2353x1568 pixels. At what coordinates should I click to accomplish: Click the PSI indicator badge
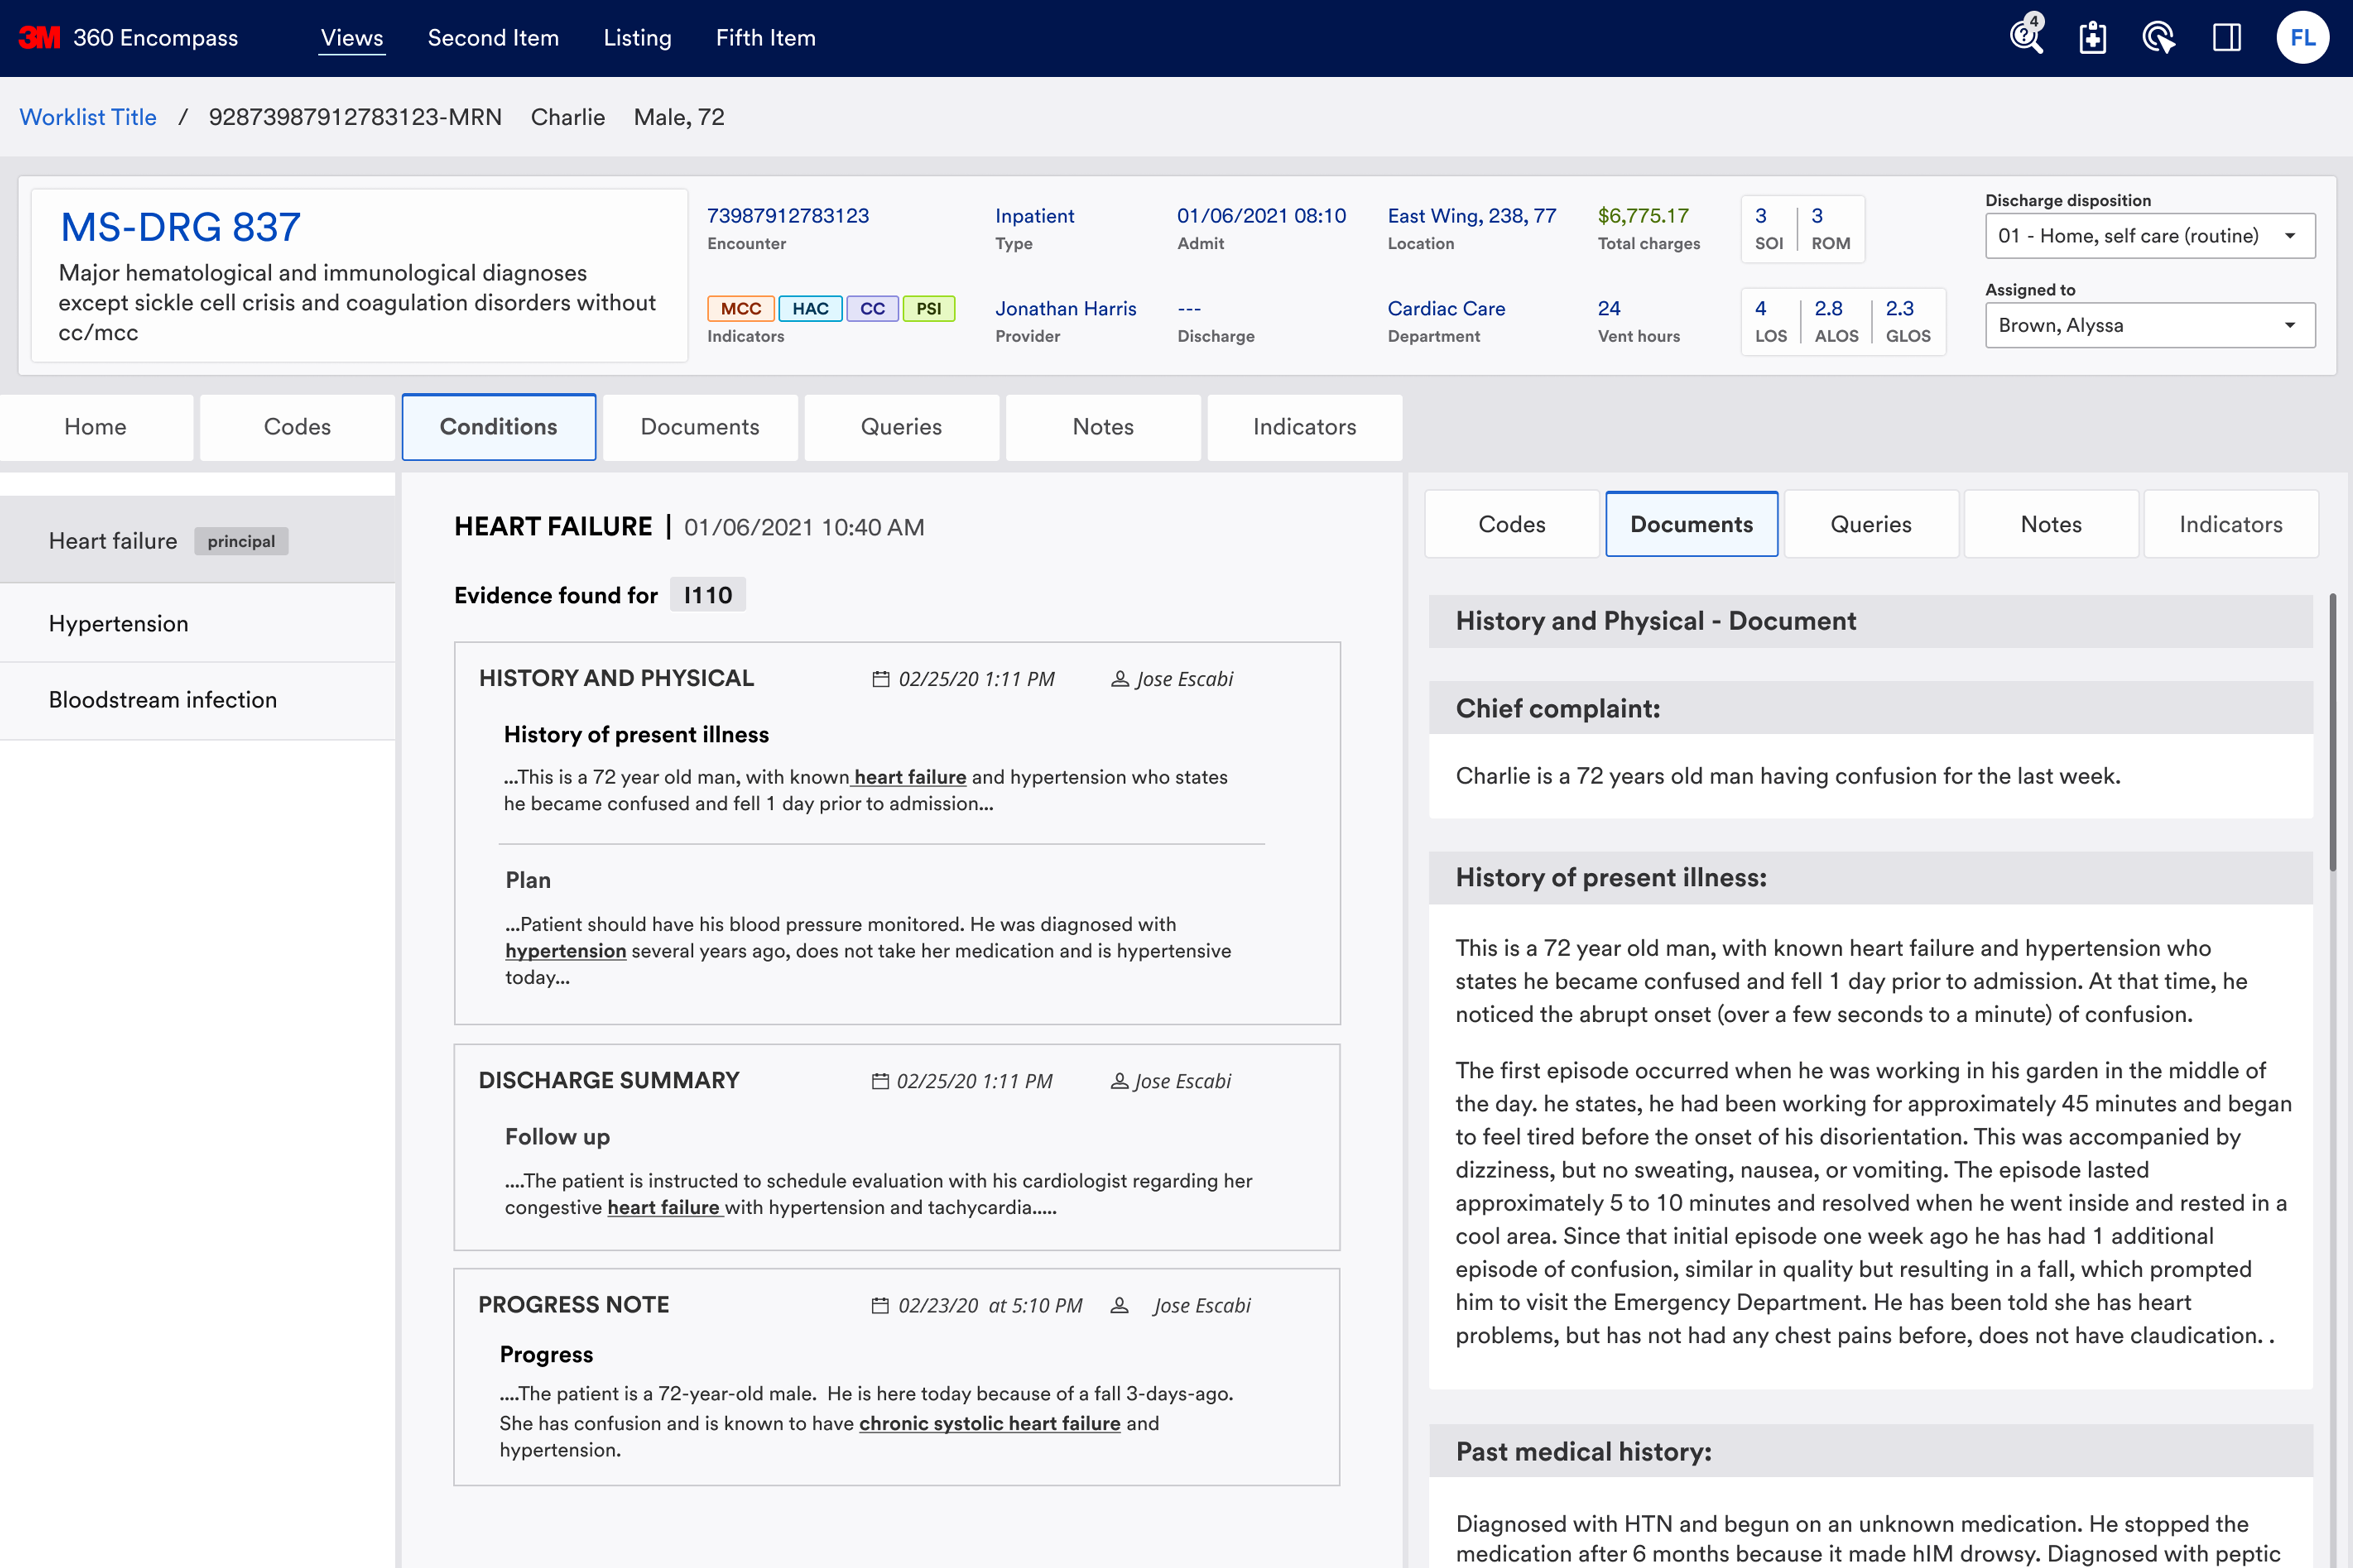(x=928, y=308)
